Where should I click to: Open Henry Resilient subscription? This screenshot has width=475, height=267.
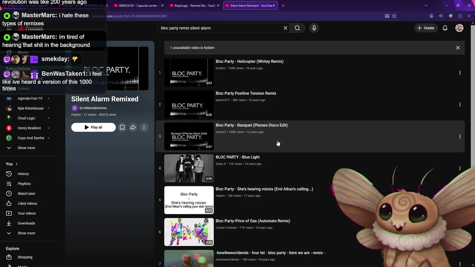coord(29,128)
